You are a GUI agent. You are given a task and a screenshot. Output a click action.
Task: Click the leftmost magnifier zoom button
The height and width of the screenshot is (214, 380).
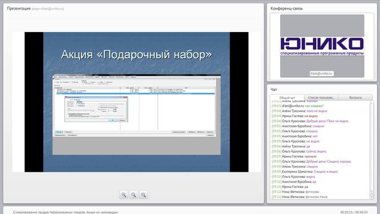[123, 195]
